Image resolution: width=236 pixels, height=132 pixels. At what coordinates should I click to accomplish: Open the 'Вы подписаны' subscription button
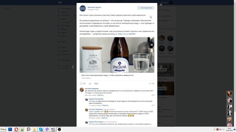(146, 8)
